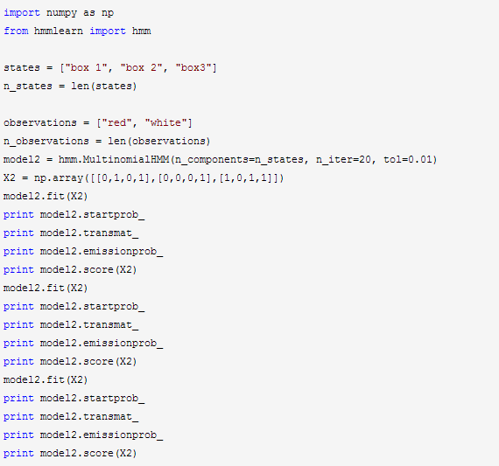The width and height of the screenshot is (499, 466).
Task: Click n_states assignment line
Action: click(x=70, y=87)
